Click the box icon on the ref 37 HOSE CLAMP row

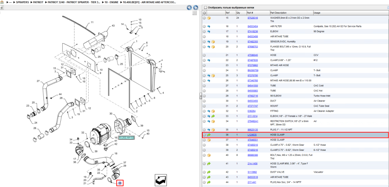[209, 140]
